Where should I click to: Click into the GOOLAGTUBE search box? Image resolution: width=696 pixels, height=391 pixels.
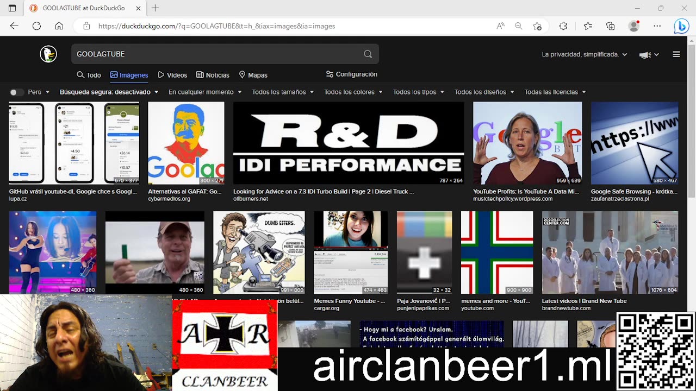[x=217, y=54]
